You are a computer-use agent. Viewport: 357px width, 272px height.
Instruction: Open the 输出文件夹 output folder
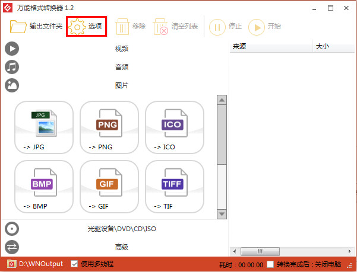click(x=36, y=26)
